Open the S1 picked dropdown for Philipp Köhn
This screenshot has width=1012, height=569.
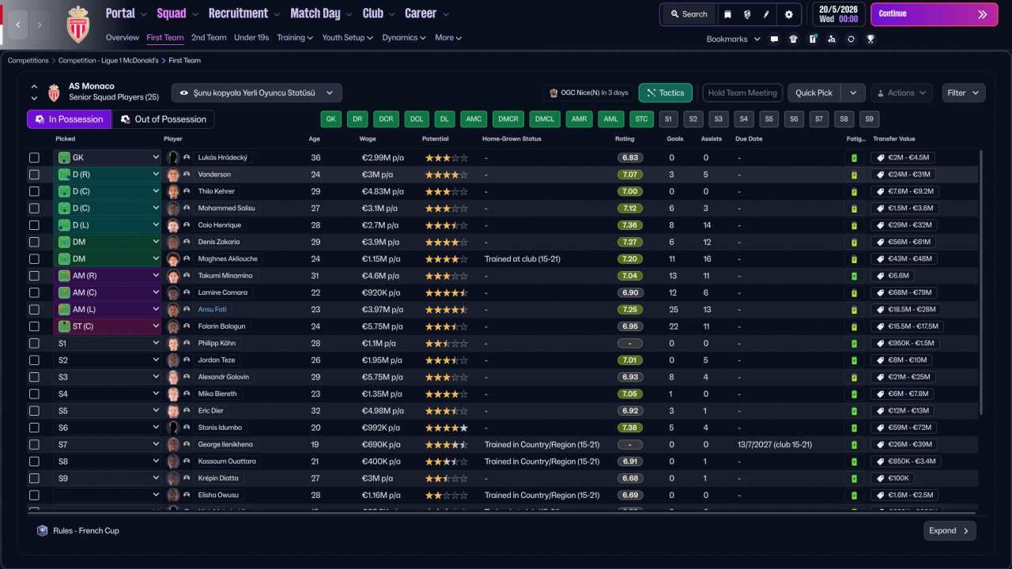[x=108, y=343]
